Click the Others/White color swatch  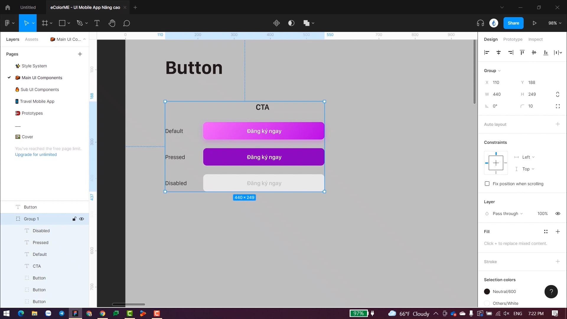pyautogui.click(x=487, y=303)
